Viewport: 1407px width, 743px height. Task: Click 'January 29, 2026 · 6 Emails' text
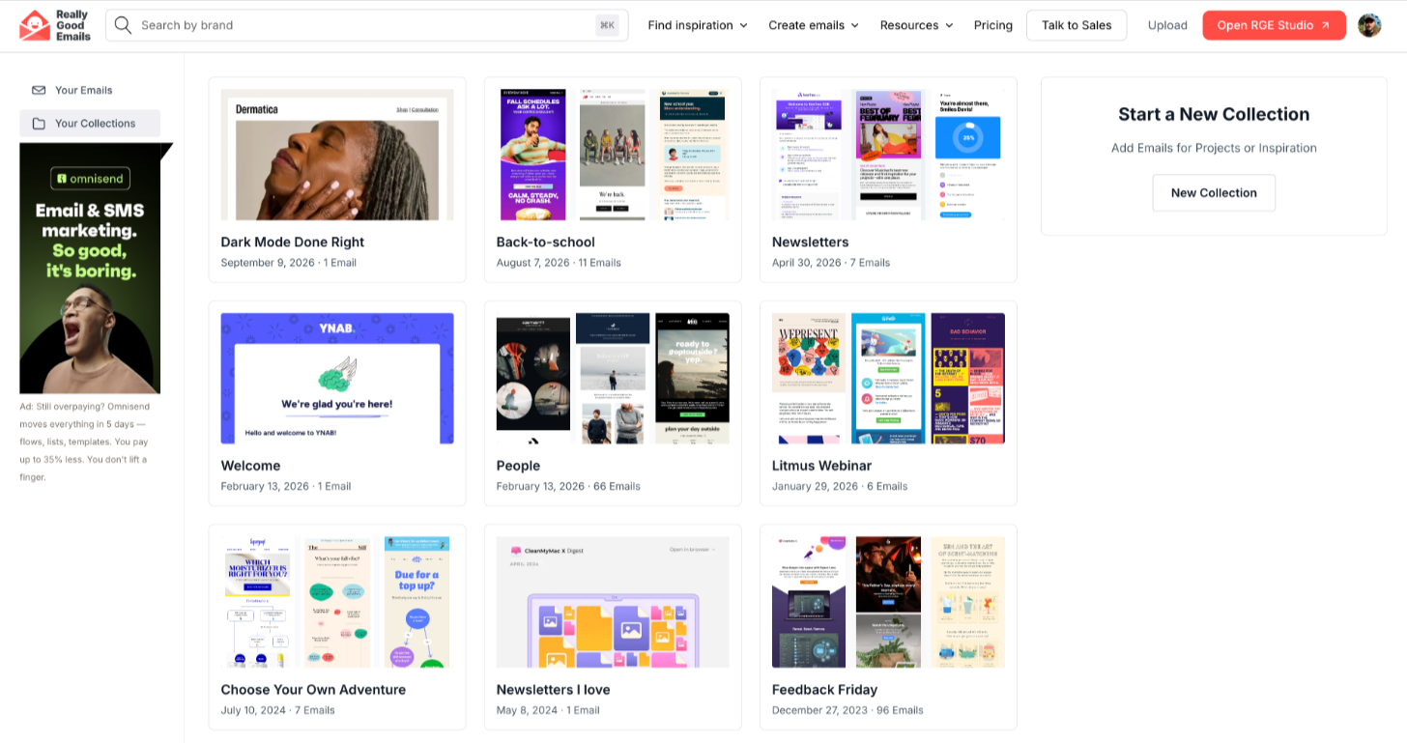click(840, 487)
